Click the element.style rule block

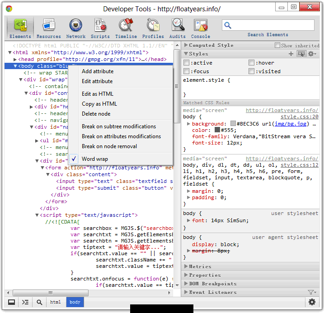(250, 87)
